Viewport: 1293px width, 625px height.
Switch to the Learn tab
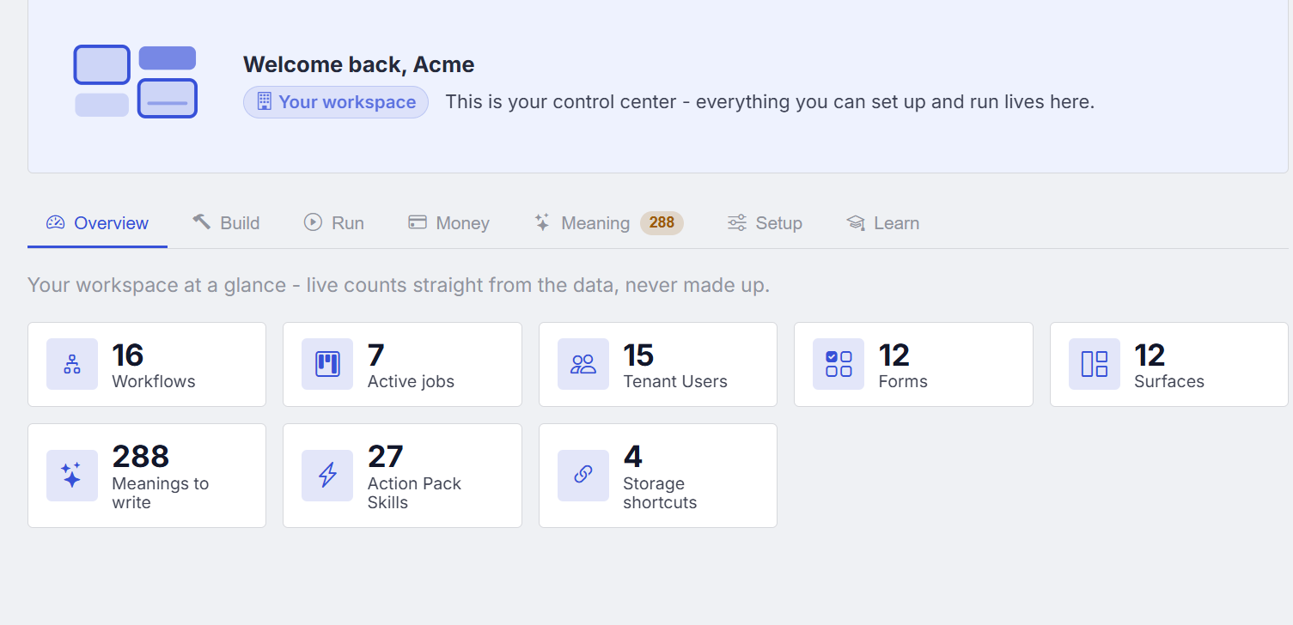(x=882, y=223)
